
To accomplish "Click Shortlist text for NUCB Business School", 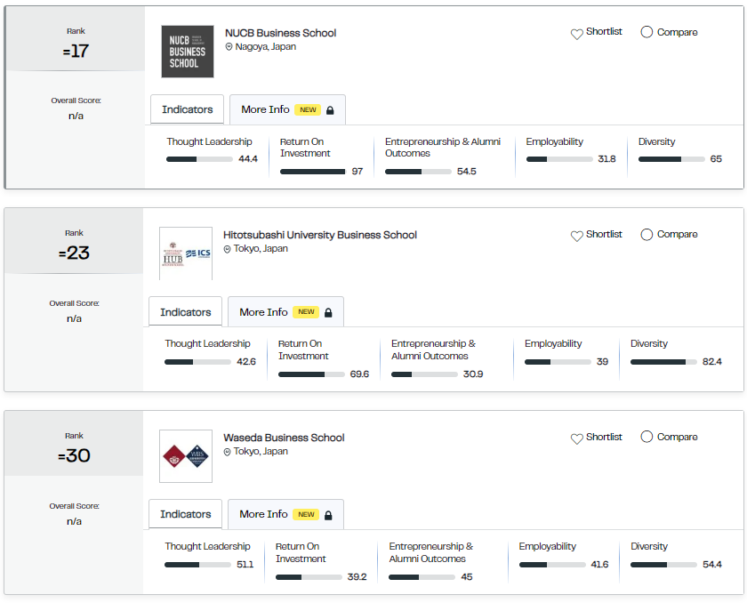I will click(604, 31).
